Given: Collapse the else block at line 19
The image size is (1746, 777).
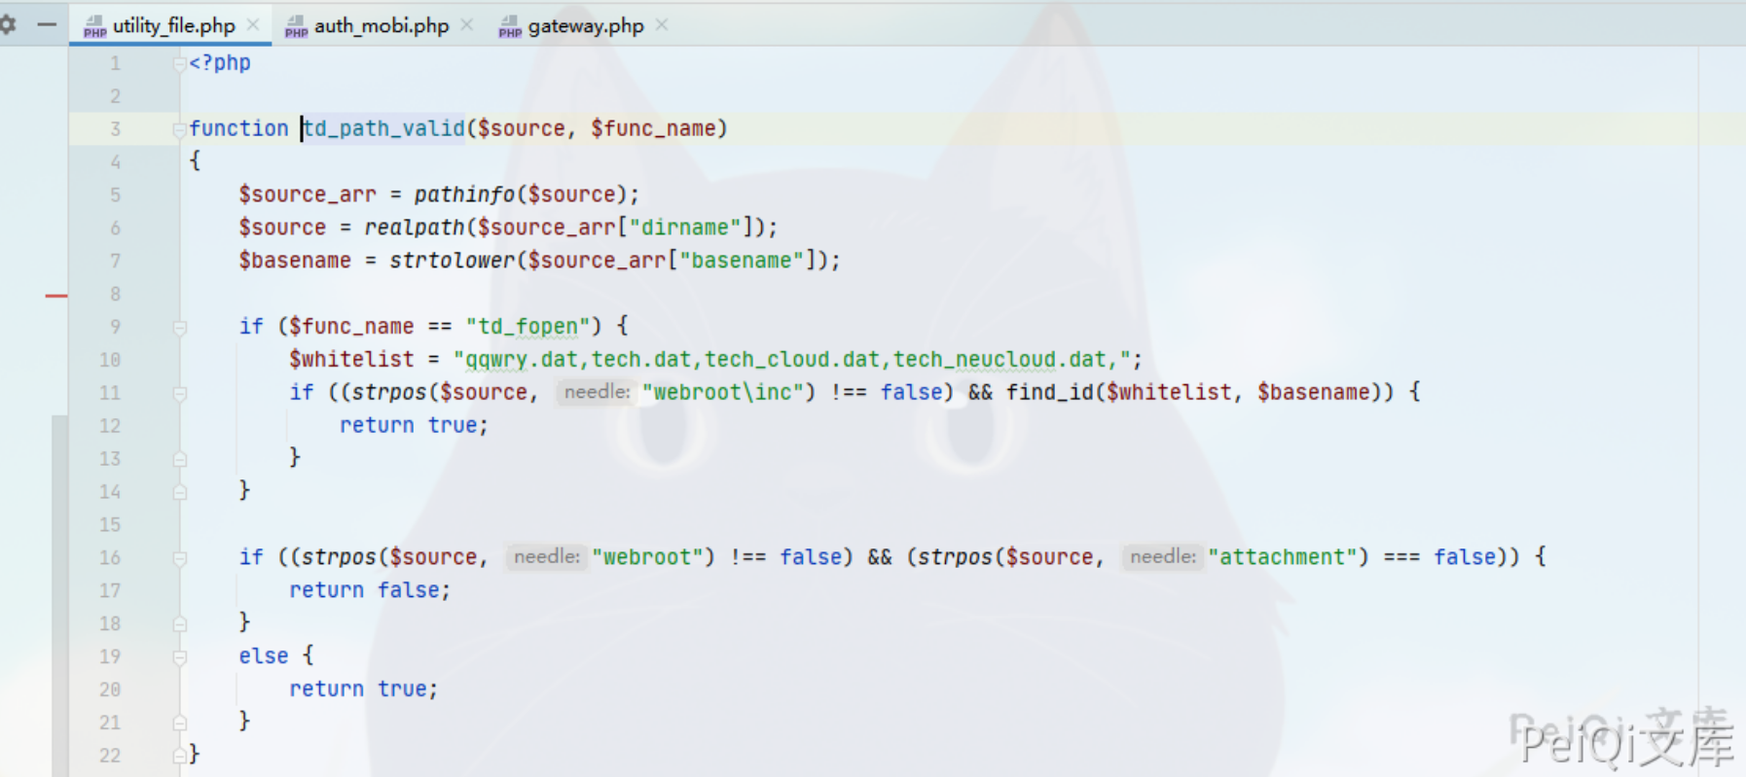Looking at the screenshot, I should pyautogui.click(x=179, y=657).
